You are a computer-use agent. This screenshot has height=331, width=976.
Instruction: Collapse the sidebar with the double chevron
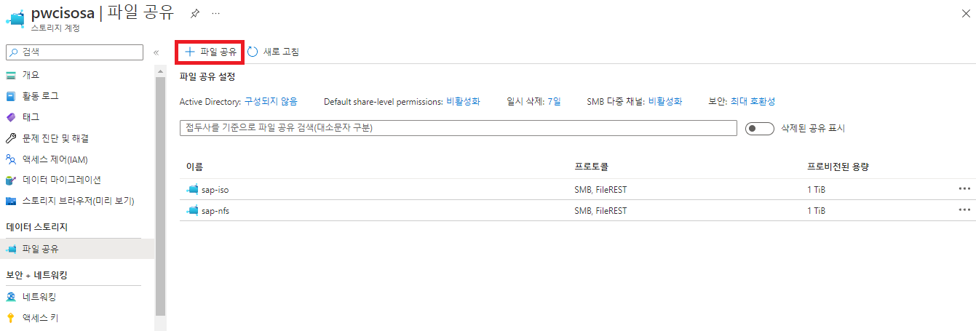tap(156, 52)
